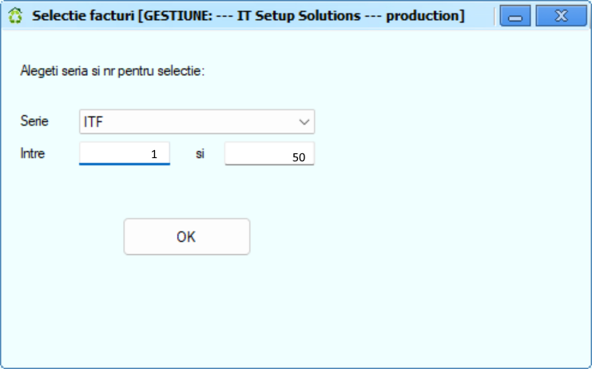The height and width of the screenshot is (369, 592).
Task: Click the Selectie facturi title text
Action: click(83, 16)
